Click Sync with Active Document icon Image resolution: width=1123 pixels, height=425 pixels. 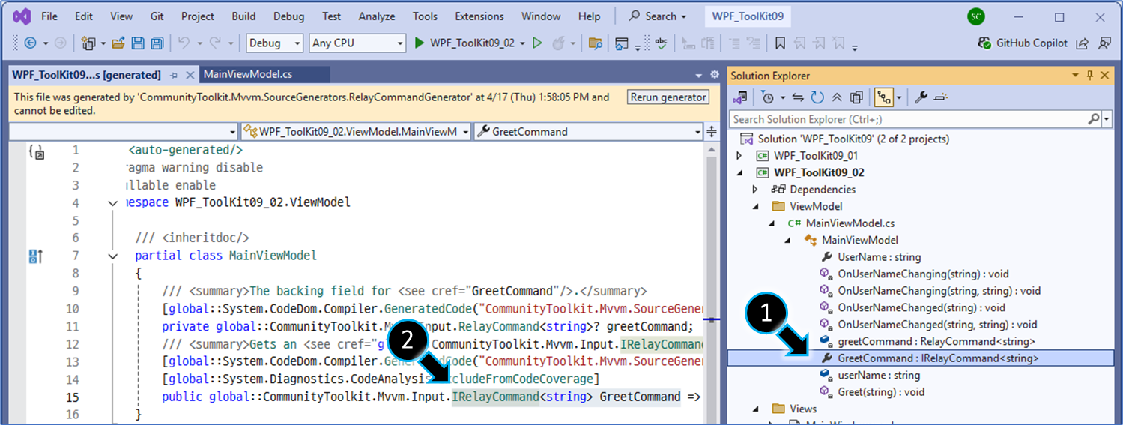point(798,97)
